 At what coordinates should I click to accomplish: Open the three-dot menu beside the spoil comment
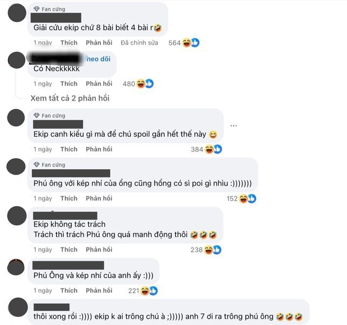[233, 126]
